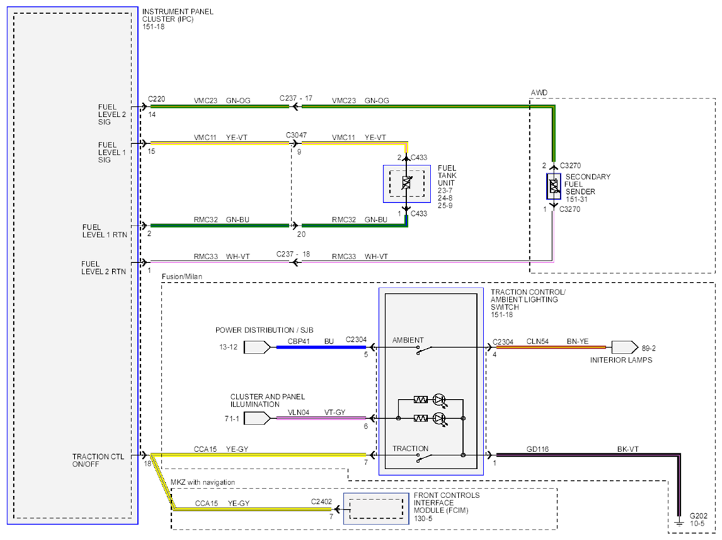Click the Fuel Tank Unit sender symbol

point(406,183)
